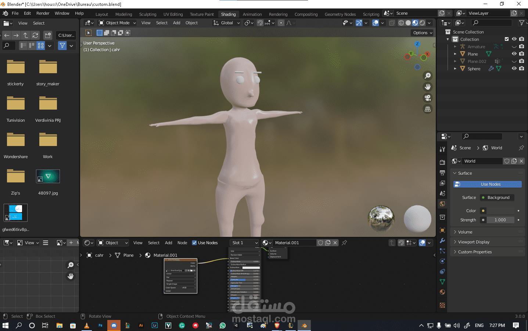Viewport: 528px width, 331px height.
Task: Open the File menu
Action: click(x=15, y=13)
